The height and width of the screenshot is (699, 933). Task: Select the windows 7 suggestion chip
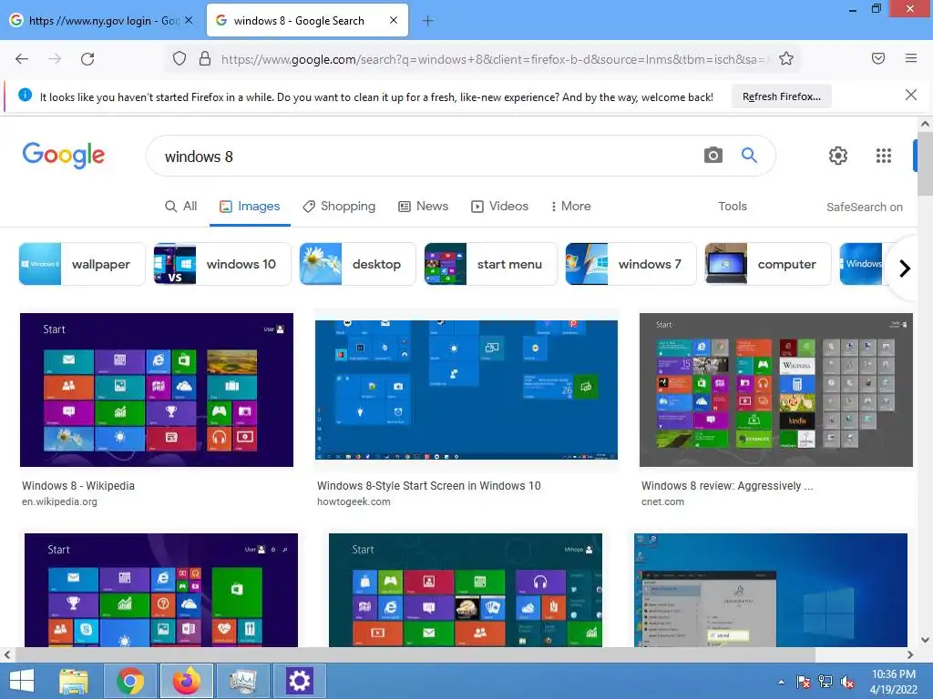[x=631, y=264]
